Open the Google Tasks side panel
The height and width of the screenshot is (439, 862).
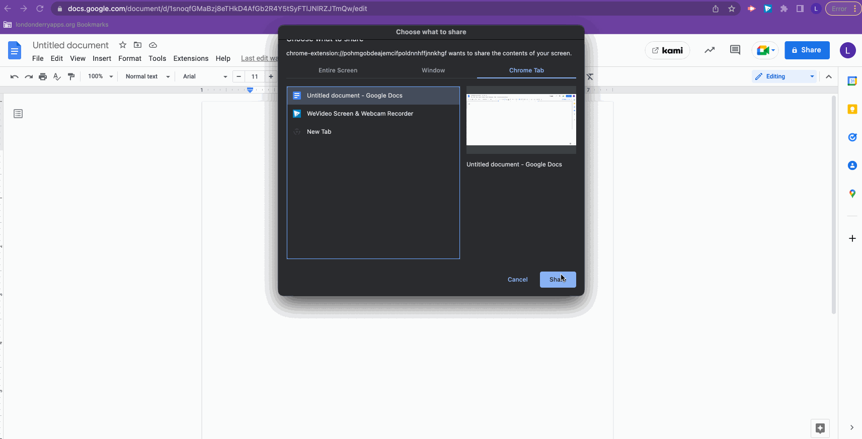tap(852, 137)
